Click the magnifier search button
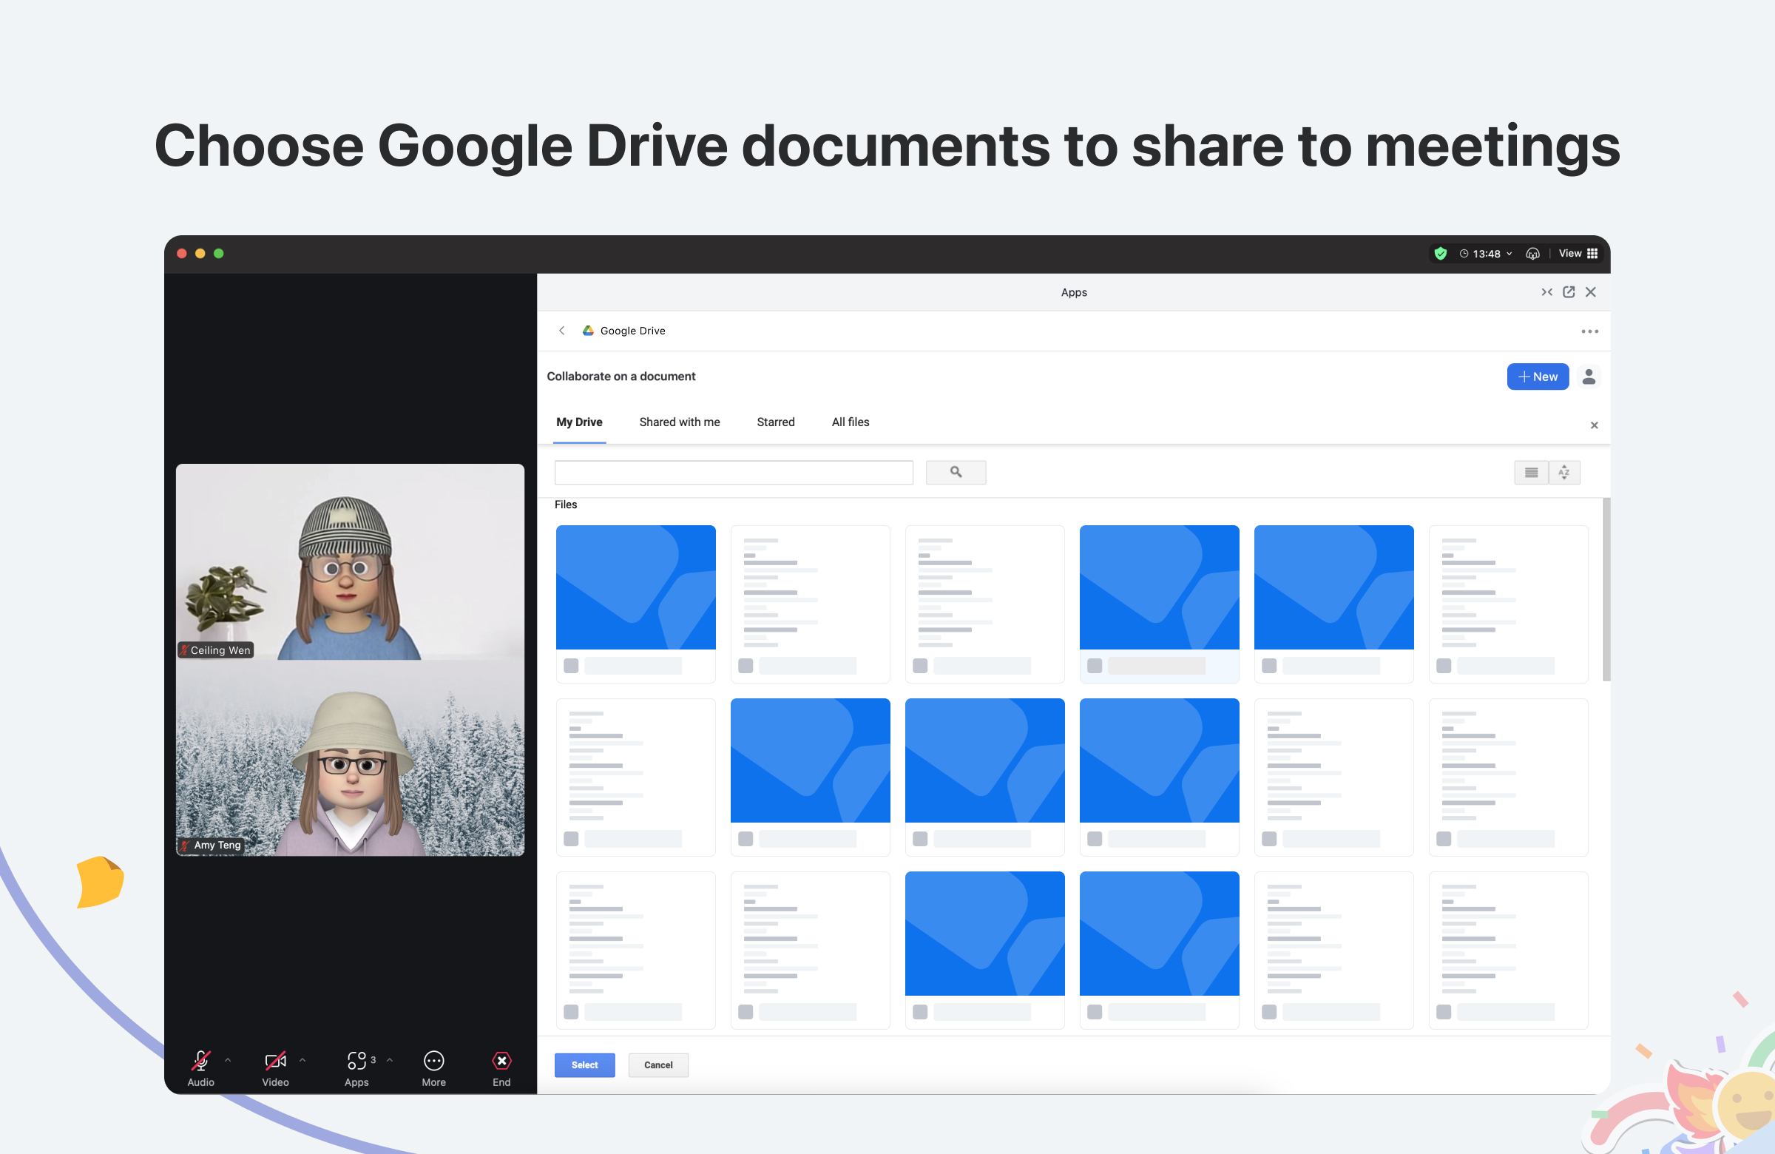Screen dimensions: 1775x1154 [956, 472]
